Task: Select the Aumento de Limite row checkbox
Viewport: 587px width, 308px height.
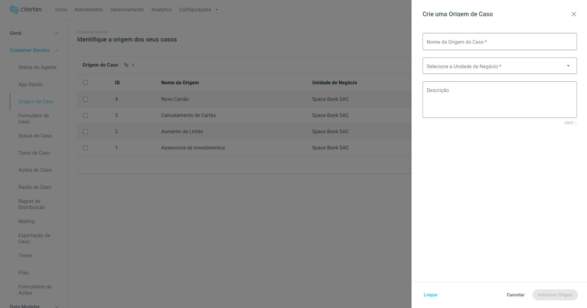Action: point(85,131)
